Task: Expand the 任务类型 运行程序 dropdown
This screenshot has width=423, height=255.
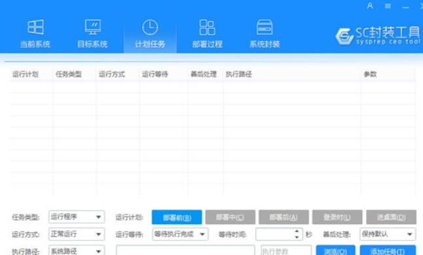Action: tap(77, 217)
